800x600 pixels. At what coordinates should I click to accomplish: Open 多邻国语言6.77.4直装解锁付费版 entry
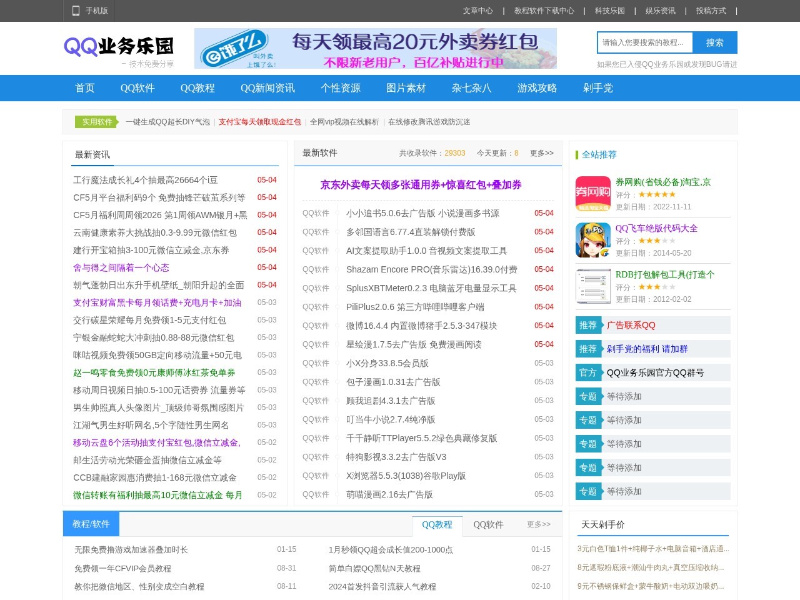click(x=411, y=232)
